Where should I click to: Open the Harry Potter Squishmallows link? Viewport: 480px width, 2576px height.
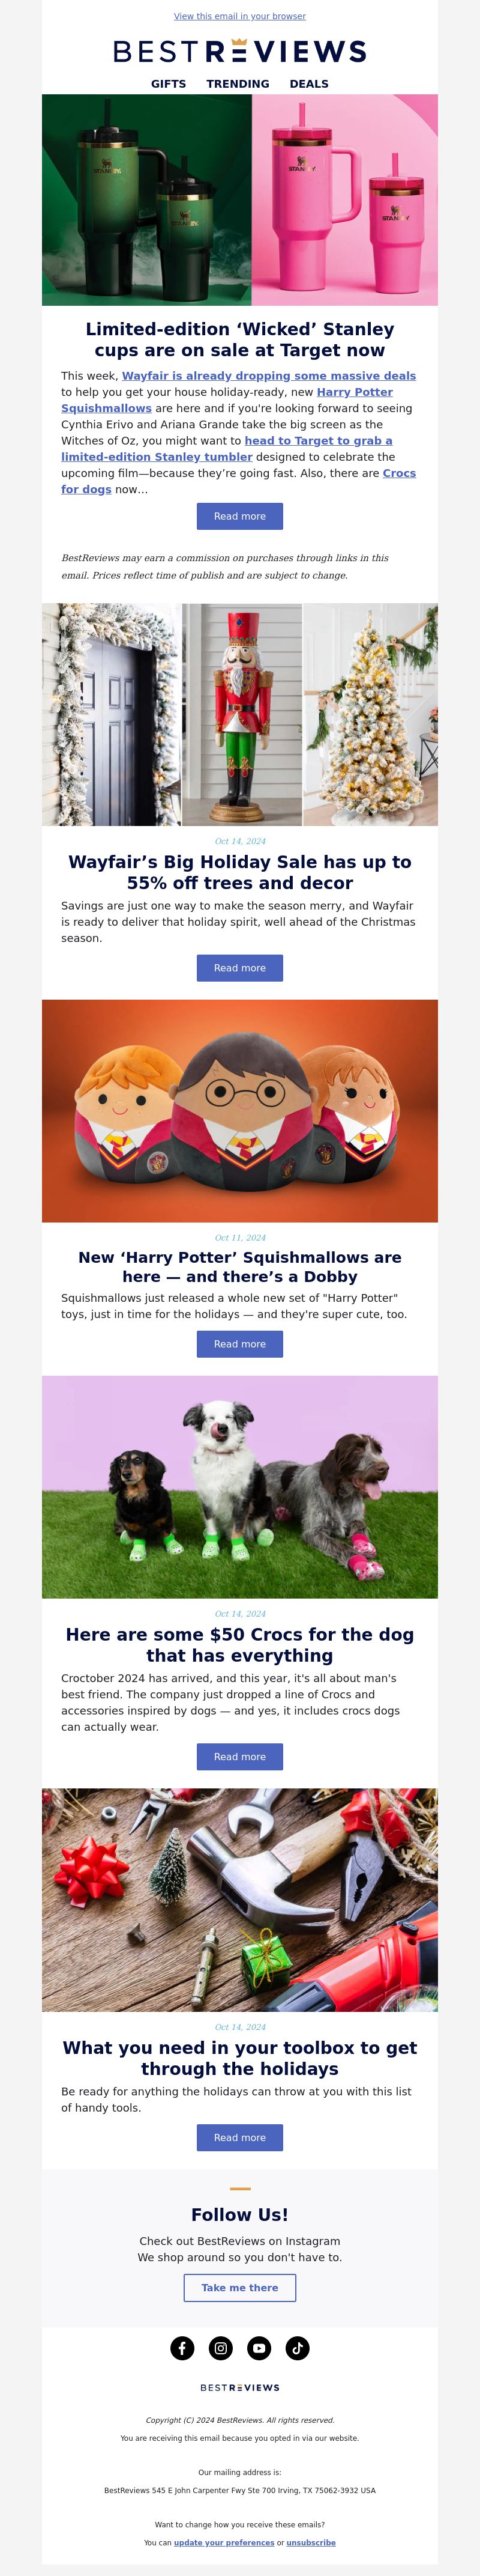227,400
